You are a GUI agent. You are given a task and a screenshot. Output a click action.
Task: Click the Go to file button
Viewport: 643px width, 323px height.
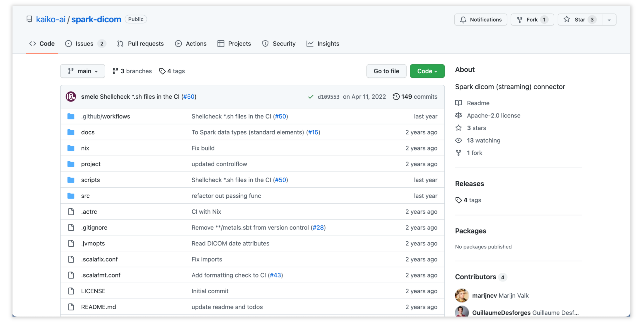click(x=386, y=71)
